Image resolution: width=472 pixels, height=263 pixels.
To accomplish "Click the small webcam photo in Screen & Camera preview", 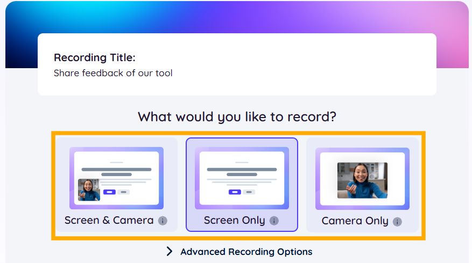I will (89, 190).
